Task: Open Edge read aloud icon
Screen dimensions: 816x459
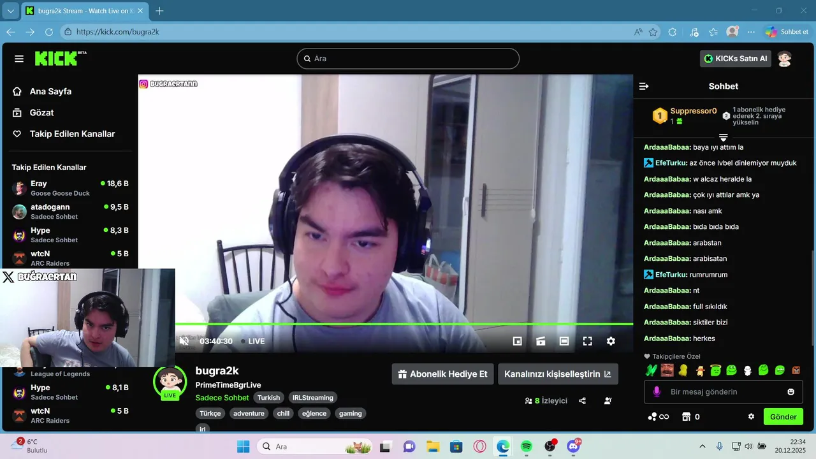Action: coord(638,32)
